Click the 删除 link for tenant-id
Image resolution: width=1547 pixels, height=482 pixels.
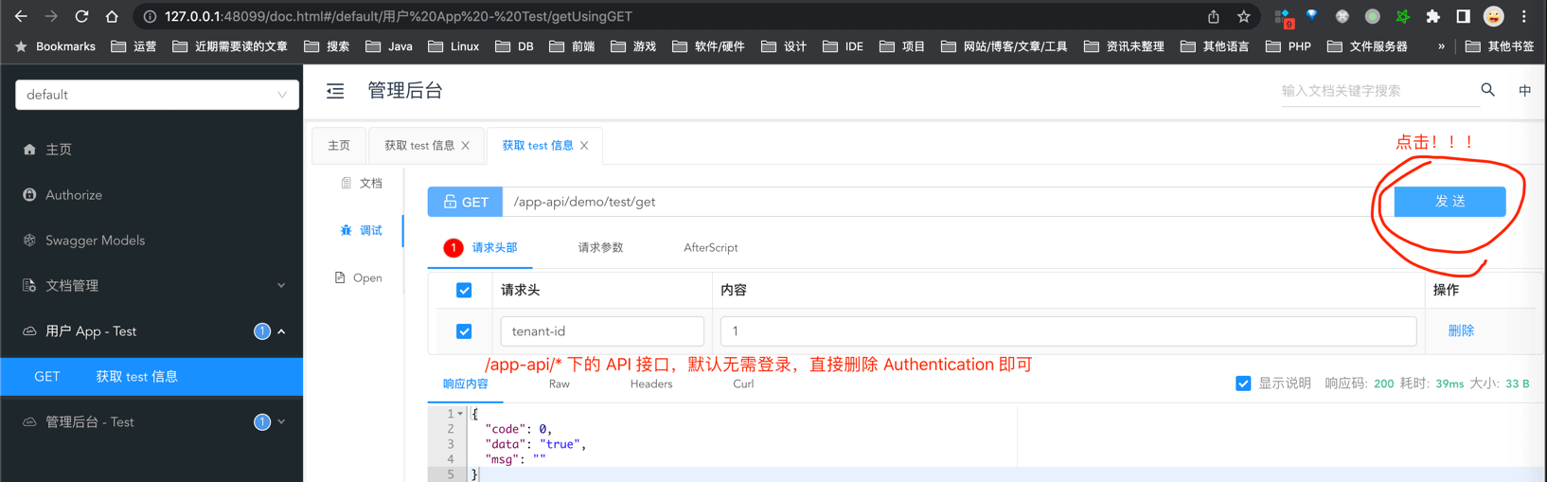(x=1460, y=331)
